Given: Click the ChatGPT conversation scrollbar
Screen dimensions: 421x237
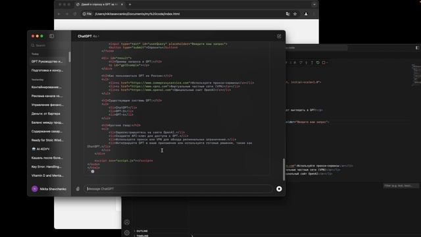Looking at the screenshot, I should [x=284, y=170].
